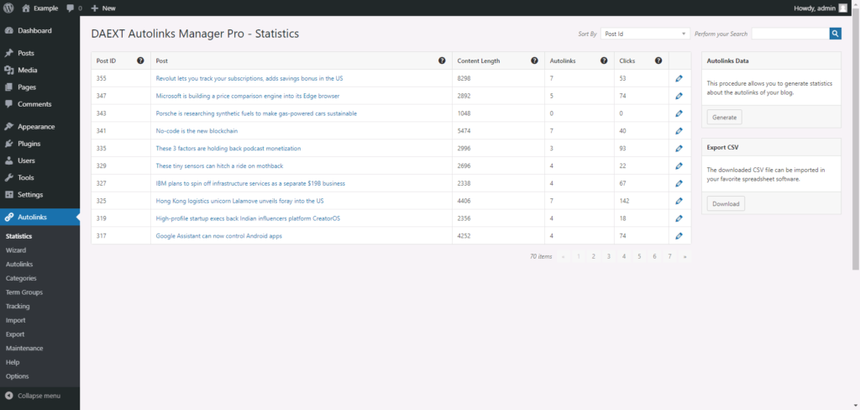Edit post 347 with pencil icon
Image resolution: width=860 pixels, height=410 pixels.
point(679,96)
